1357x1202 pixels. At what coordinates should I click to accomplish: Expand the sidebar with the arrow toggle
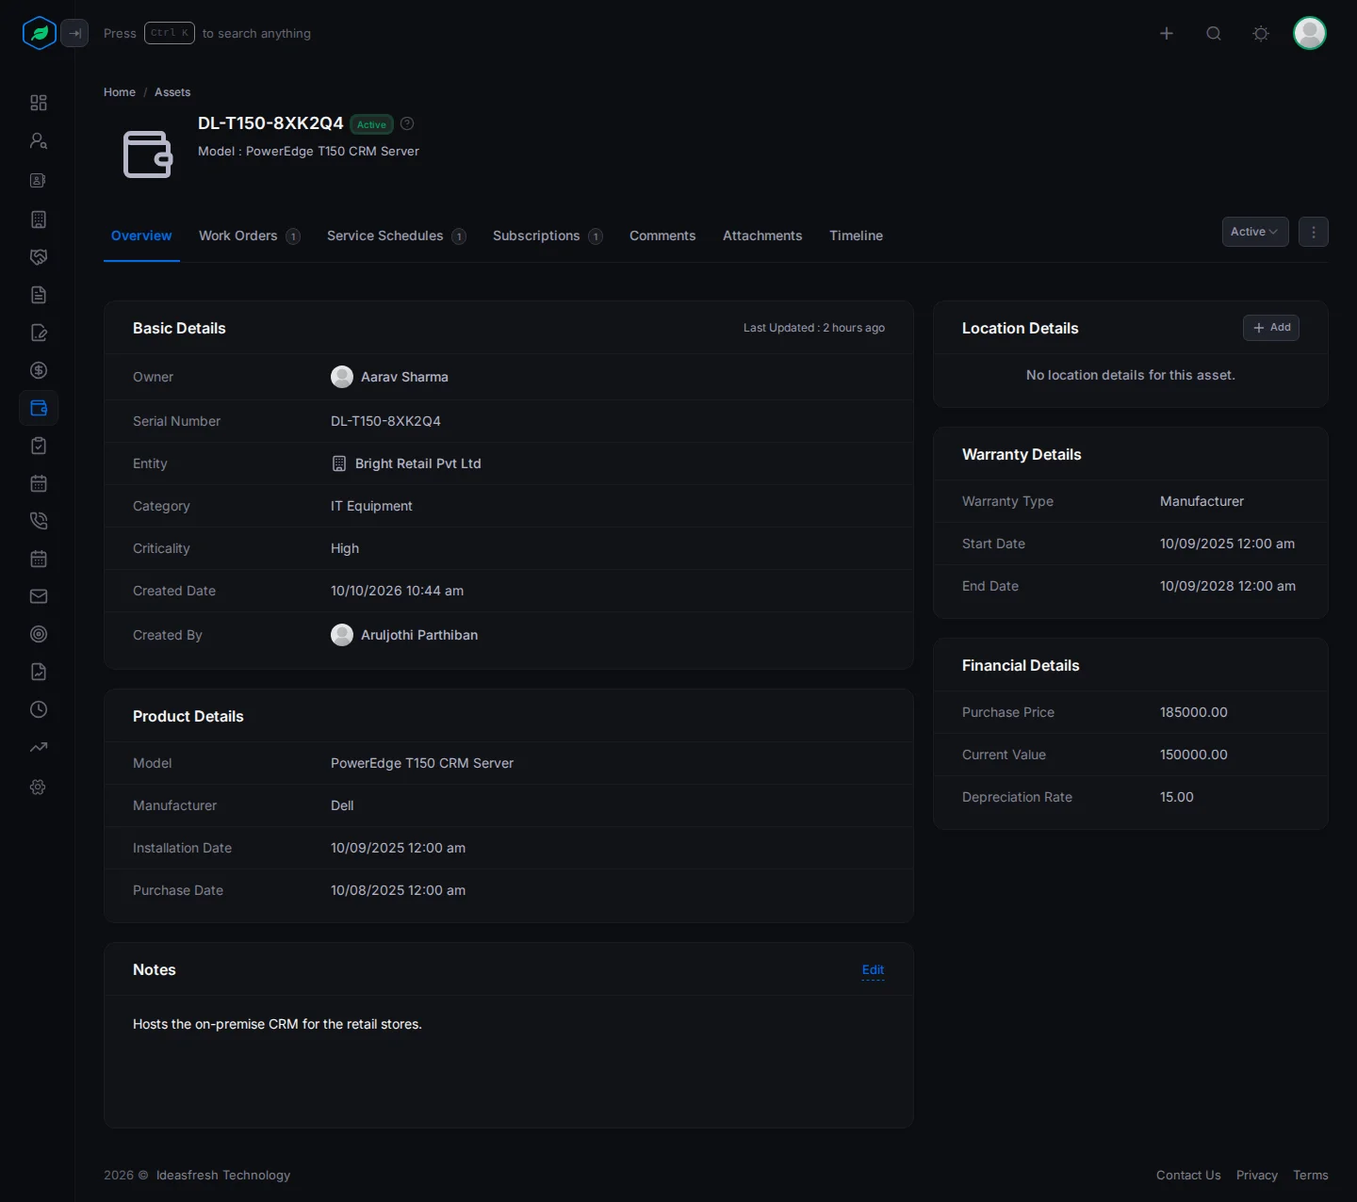click(x=74, y=33)
